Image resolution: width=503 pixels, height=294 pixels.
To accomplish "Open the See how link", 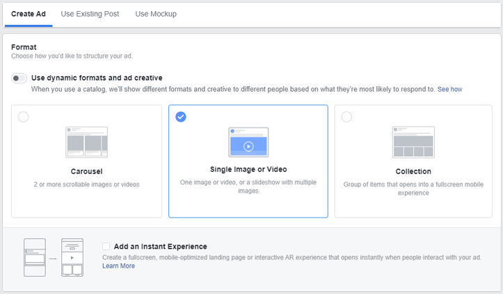I will 449,90.
